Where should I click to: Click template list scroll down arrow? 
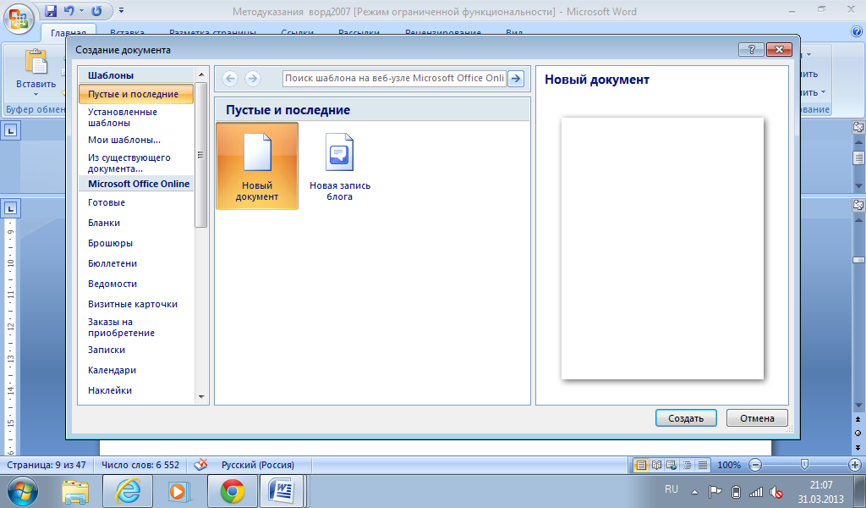point(201,396)
